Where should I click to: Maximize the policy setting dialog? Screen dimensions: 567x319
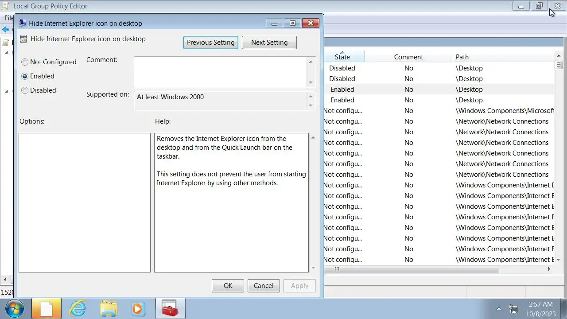[292, 23]
